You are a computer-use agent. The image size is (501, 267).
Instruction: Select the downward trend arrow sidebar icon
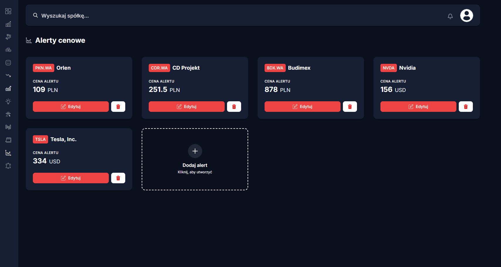(x=8, y=76)
